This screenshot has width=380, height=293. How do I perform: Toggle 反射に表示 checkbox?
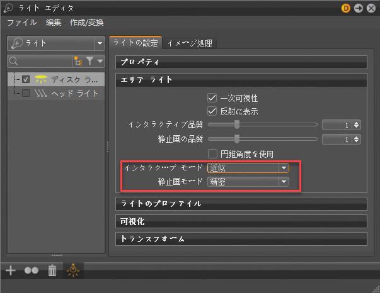point(212,111)
